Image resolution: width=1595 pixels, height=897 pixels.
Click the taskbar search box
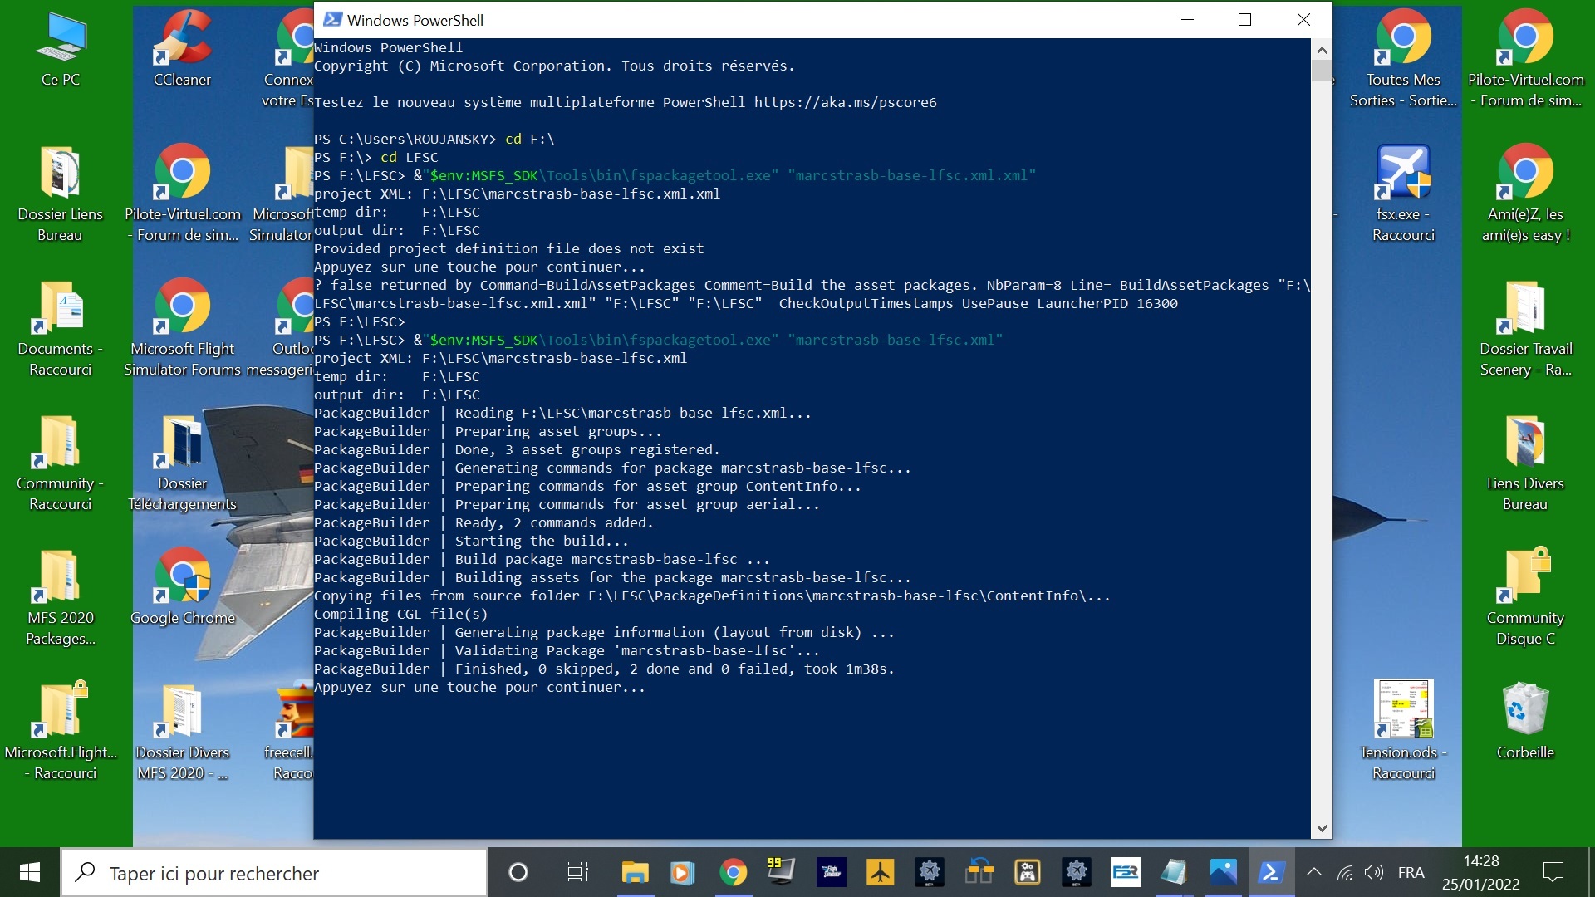click(x=274, y=872)
